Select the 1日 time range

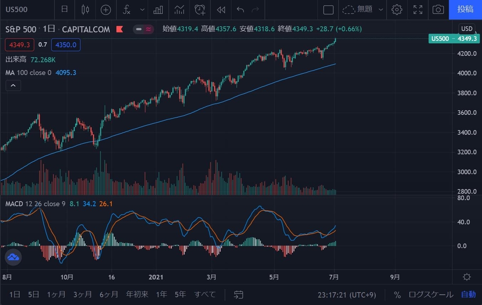tap(14, 295)
